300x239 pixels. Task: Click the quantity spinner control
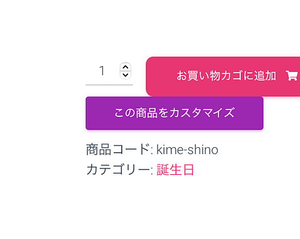tap(126, 71)
